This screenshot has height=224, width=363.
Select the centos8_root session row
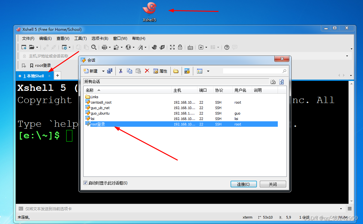pyautogui.click(x=181, y=102)
